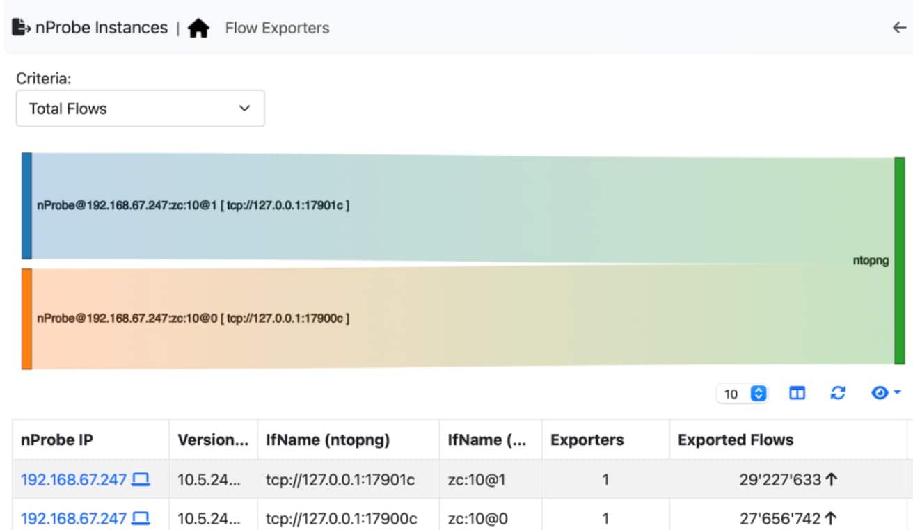Viewport: 913px width, 530px height.
Task: Click the zc:10@0 flow label in Sankey
Action: tap(193, 319)
